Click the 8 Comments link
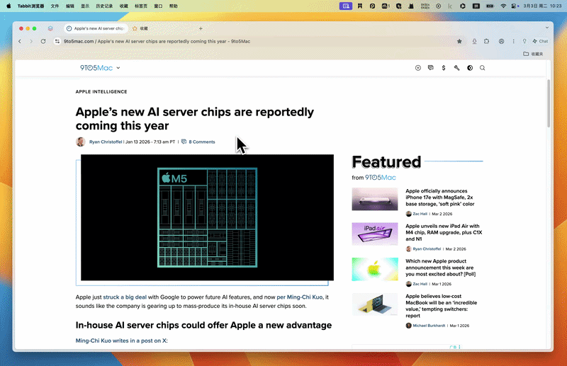The height and width of the screenshot is (366, 567). (x=201, y=142)
